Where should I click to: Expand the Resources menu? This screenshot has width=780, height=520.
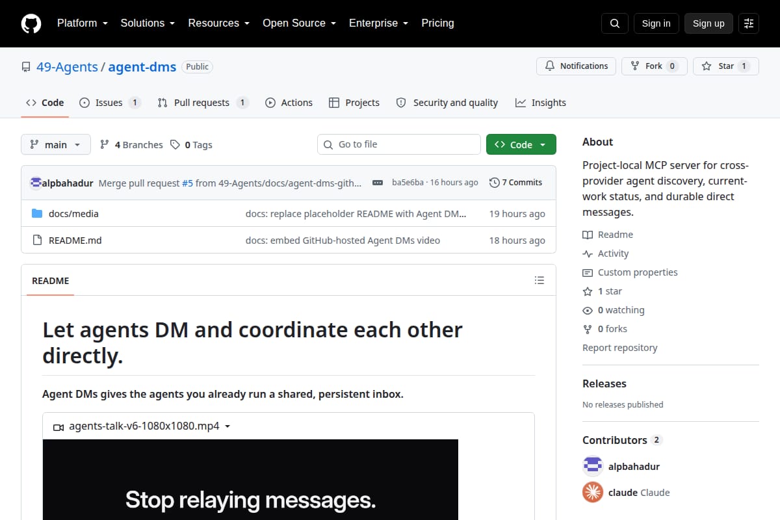(219, 23)
